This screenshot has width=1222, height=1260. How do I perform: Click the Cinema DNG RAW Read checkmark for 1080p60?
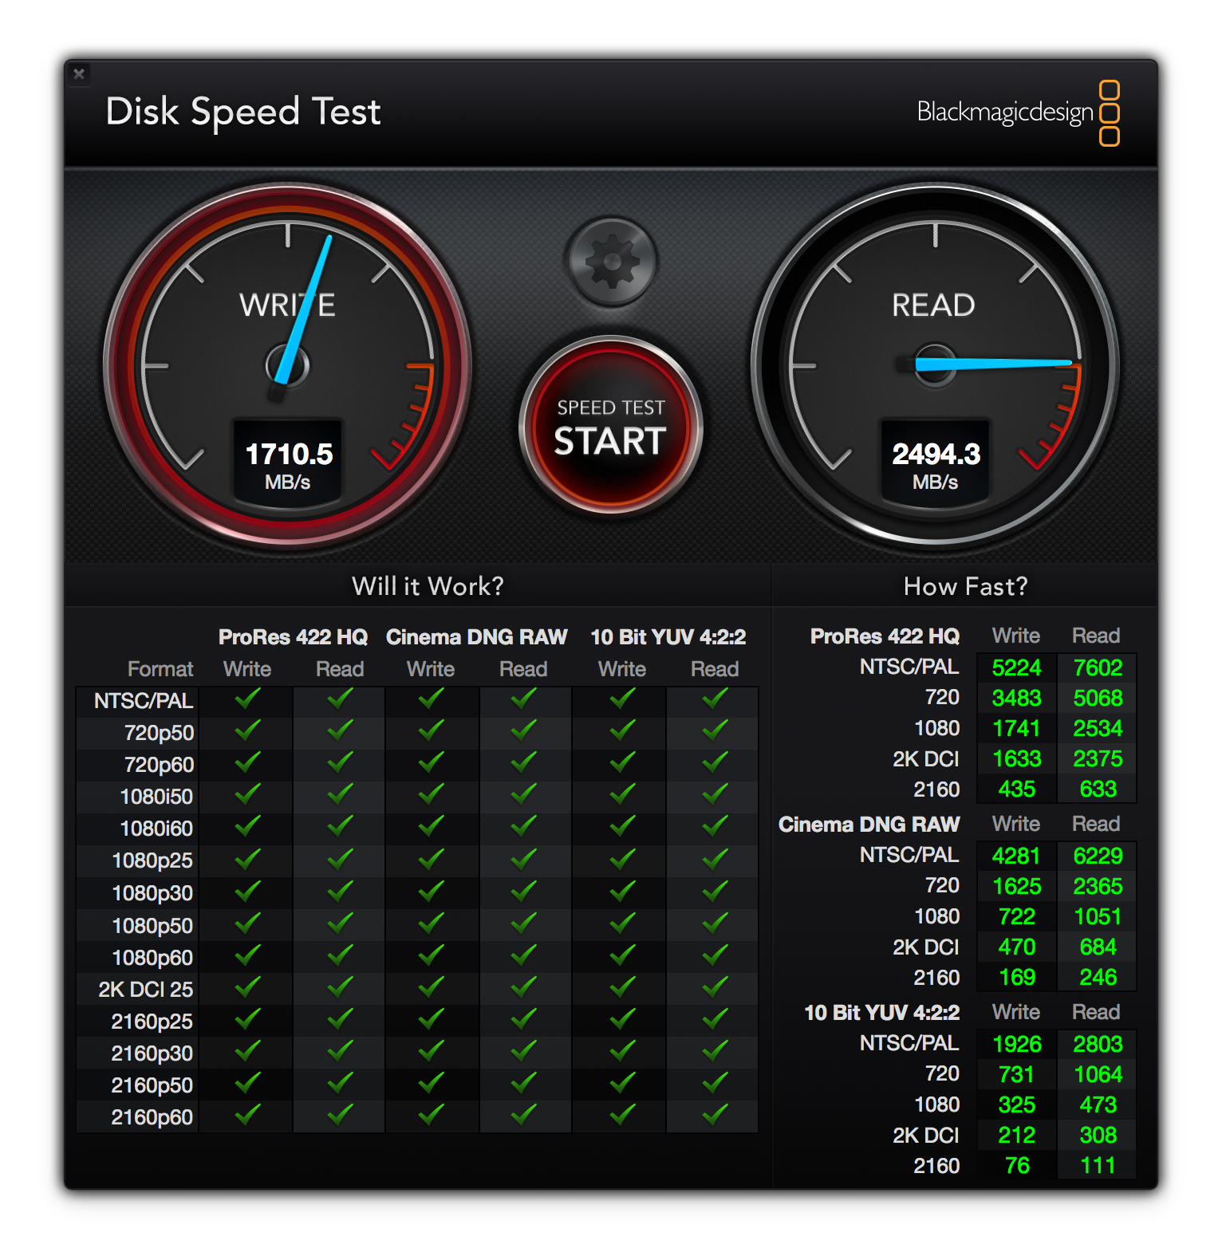point(523,955)
